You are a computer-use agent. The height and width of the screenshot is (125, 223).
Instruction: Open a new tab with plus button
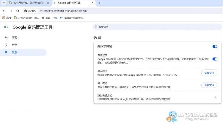point(99,3)
